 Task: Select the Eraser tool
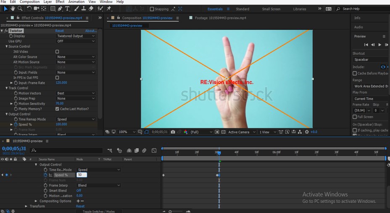pyautogui.click(x=91, y=8)
